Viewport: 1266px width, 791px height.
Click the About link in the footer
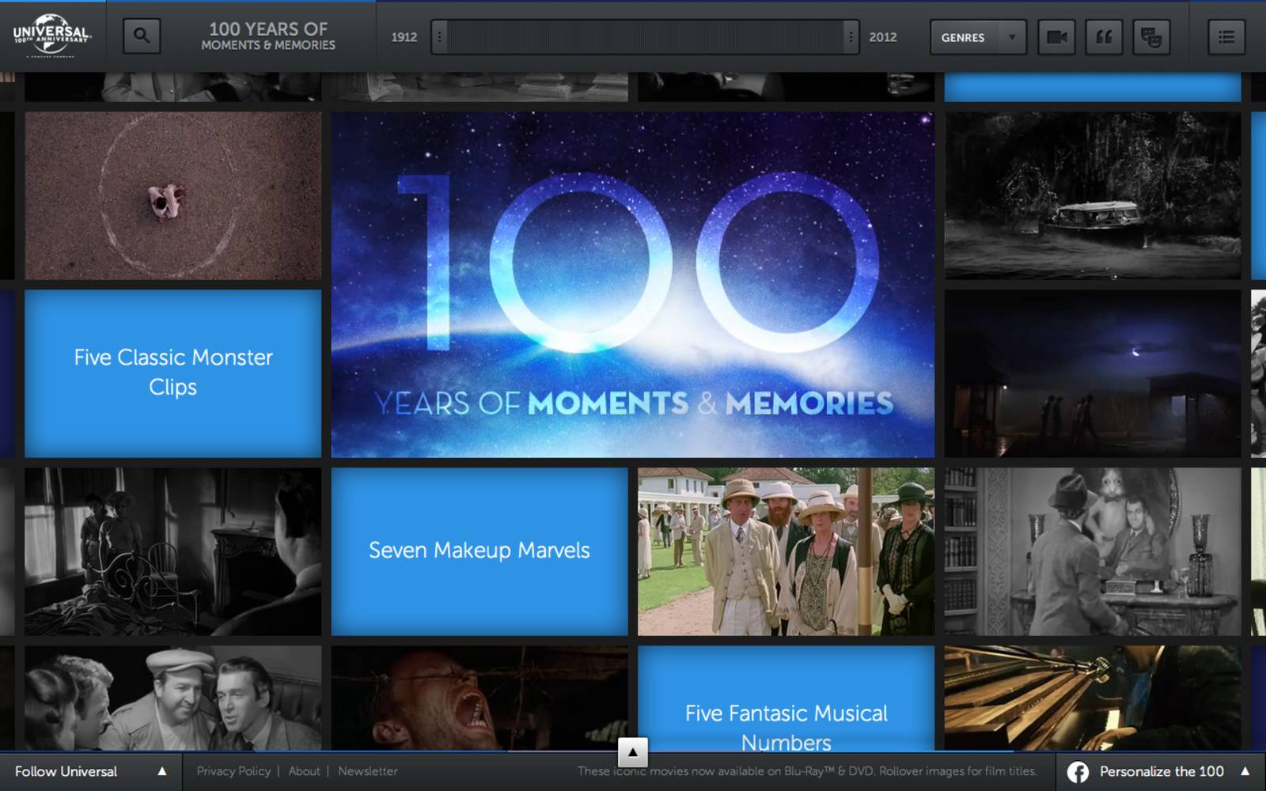(304, 770)
